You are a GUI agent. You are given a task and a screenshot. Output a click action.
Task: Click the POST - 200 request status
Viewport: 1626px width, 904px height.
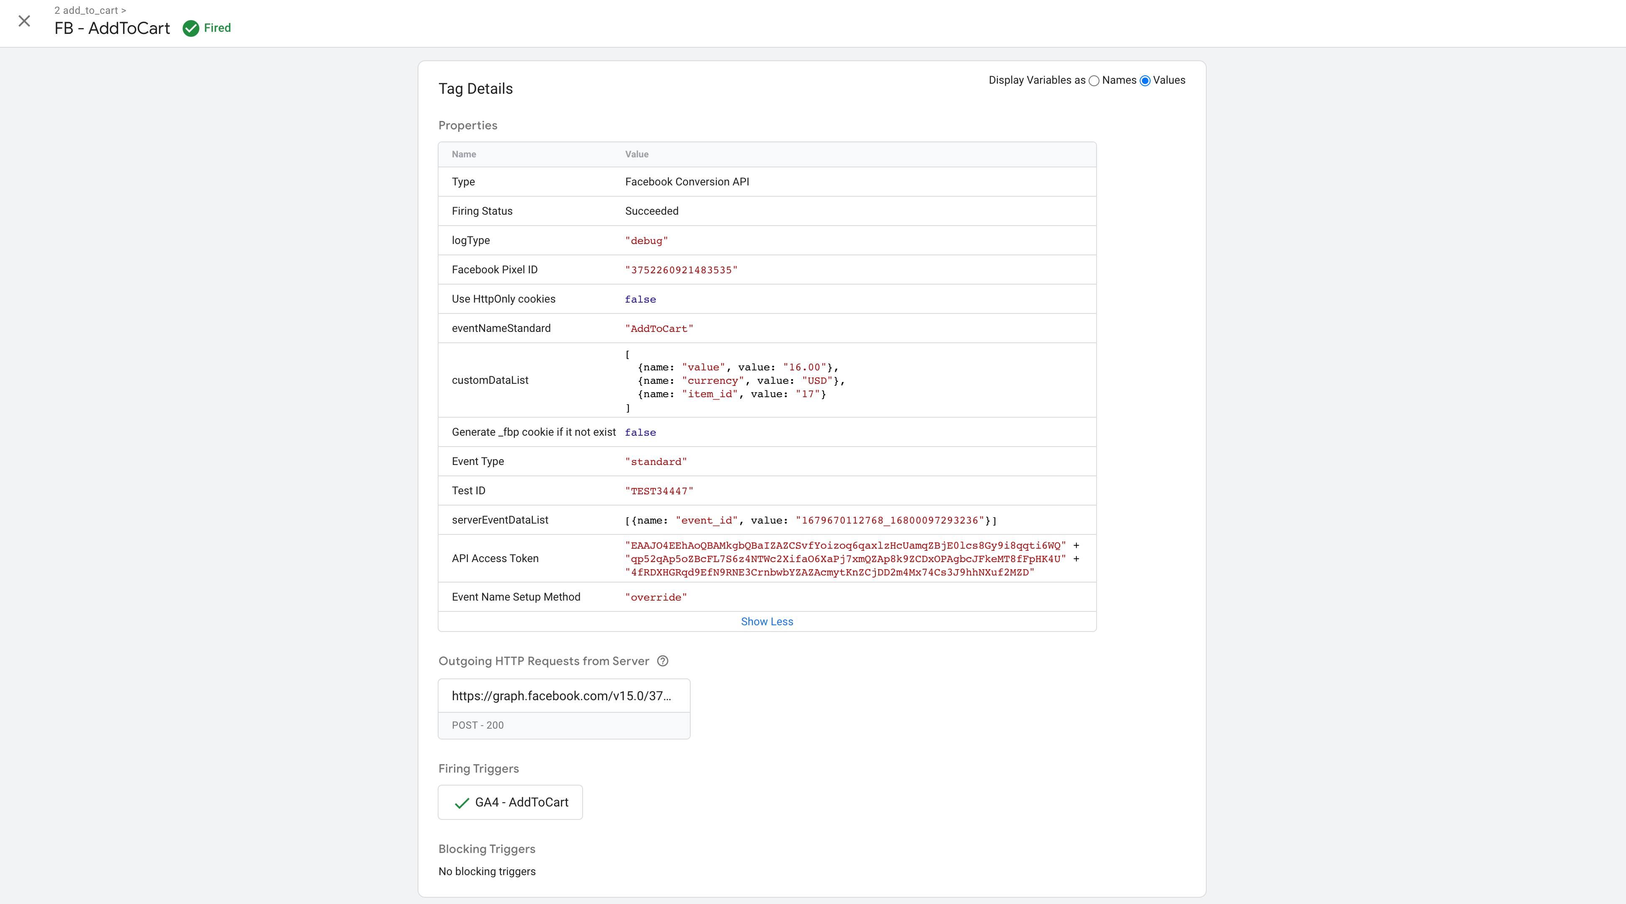[x=478, y=725]
